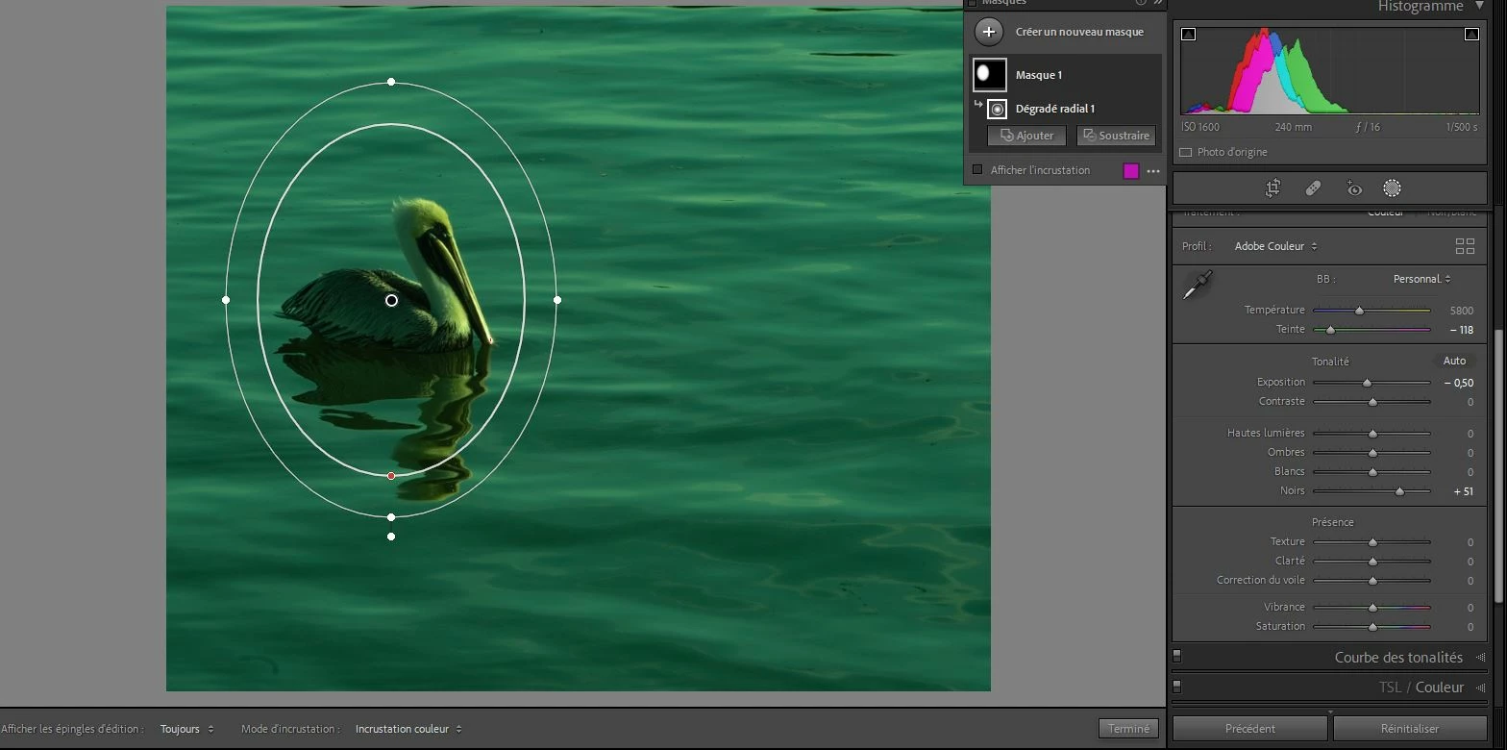Open the magenta overlay color swatch
Image resolution: width=1507 pixels, height=750 pixels.
click(x=1131, y=170)
